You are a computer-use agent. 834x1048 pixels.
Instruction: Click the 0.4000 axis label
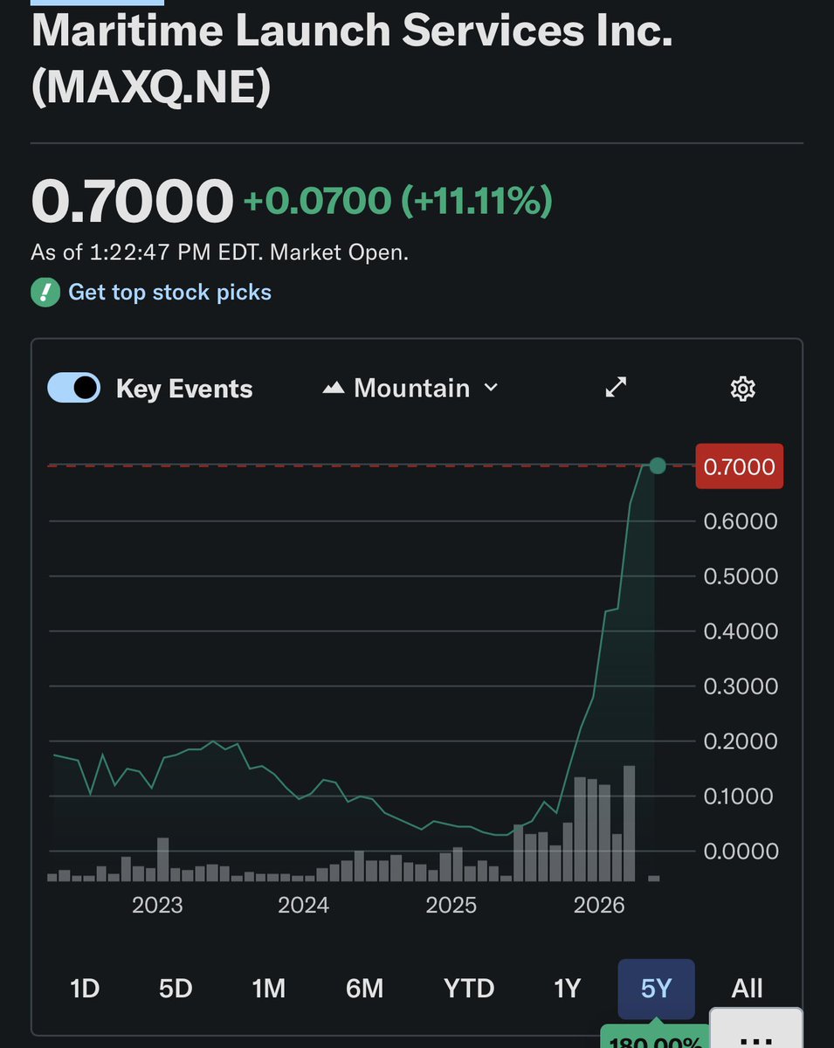[x=741, y=631]
